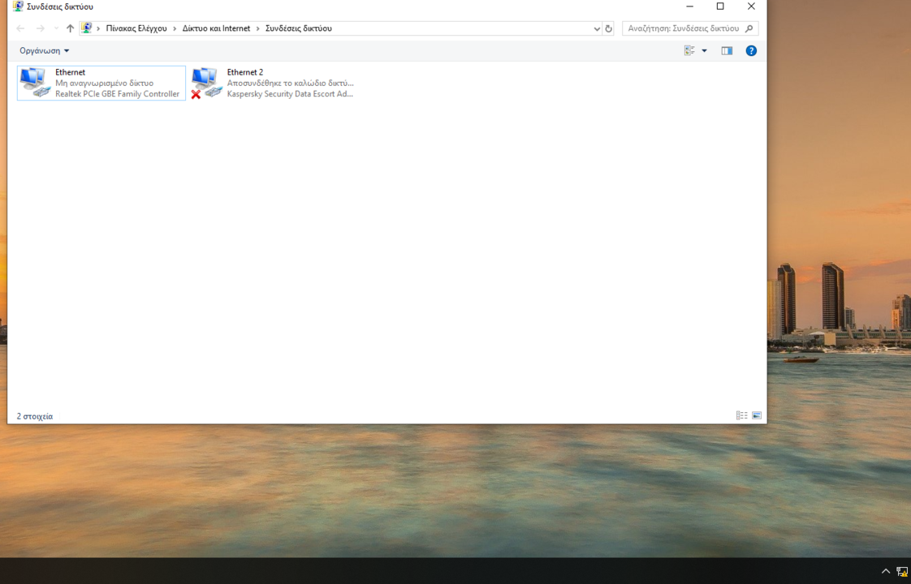Click the 'Ethernet 2' name label

tap(245, 72)
